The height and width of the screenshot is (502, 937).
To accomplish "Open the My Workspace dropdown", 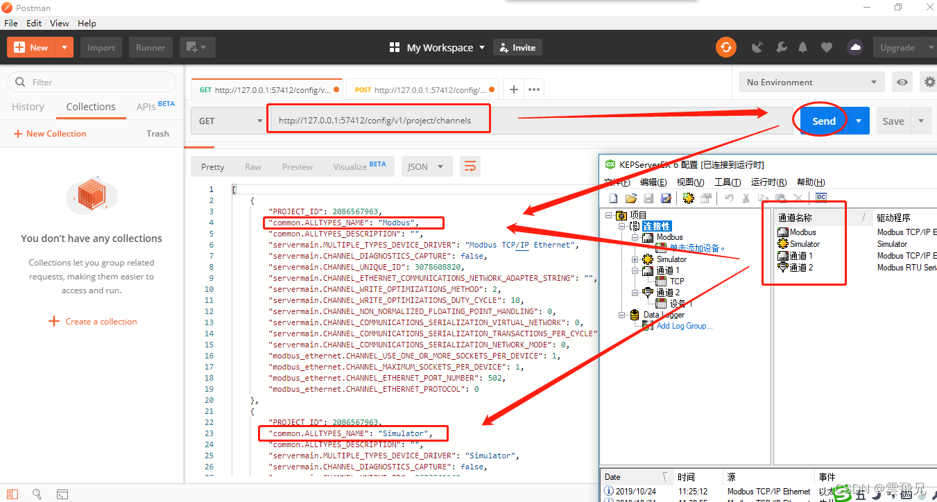I will 437,47.
